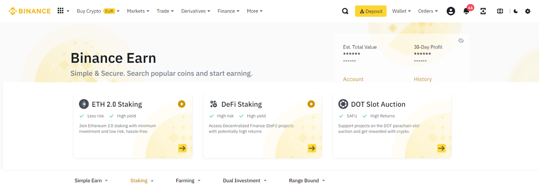This screenshot has width=539, height=191.
Task: Play the ETH 2.0 Staking video icon
Action: (x=182, y=104)
